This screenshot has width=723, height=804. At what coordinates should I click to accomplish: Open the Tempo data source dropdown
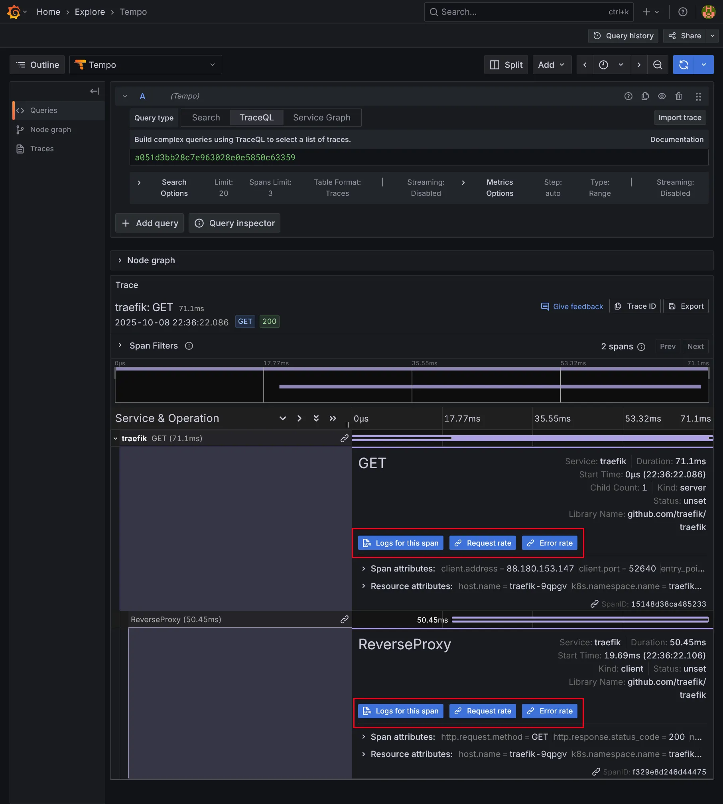(146, 65)
